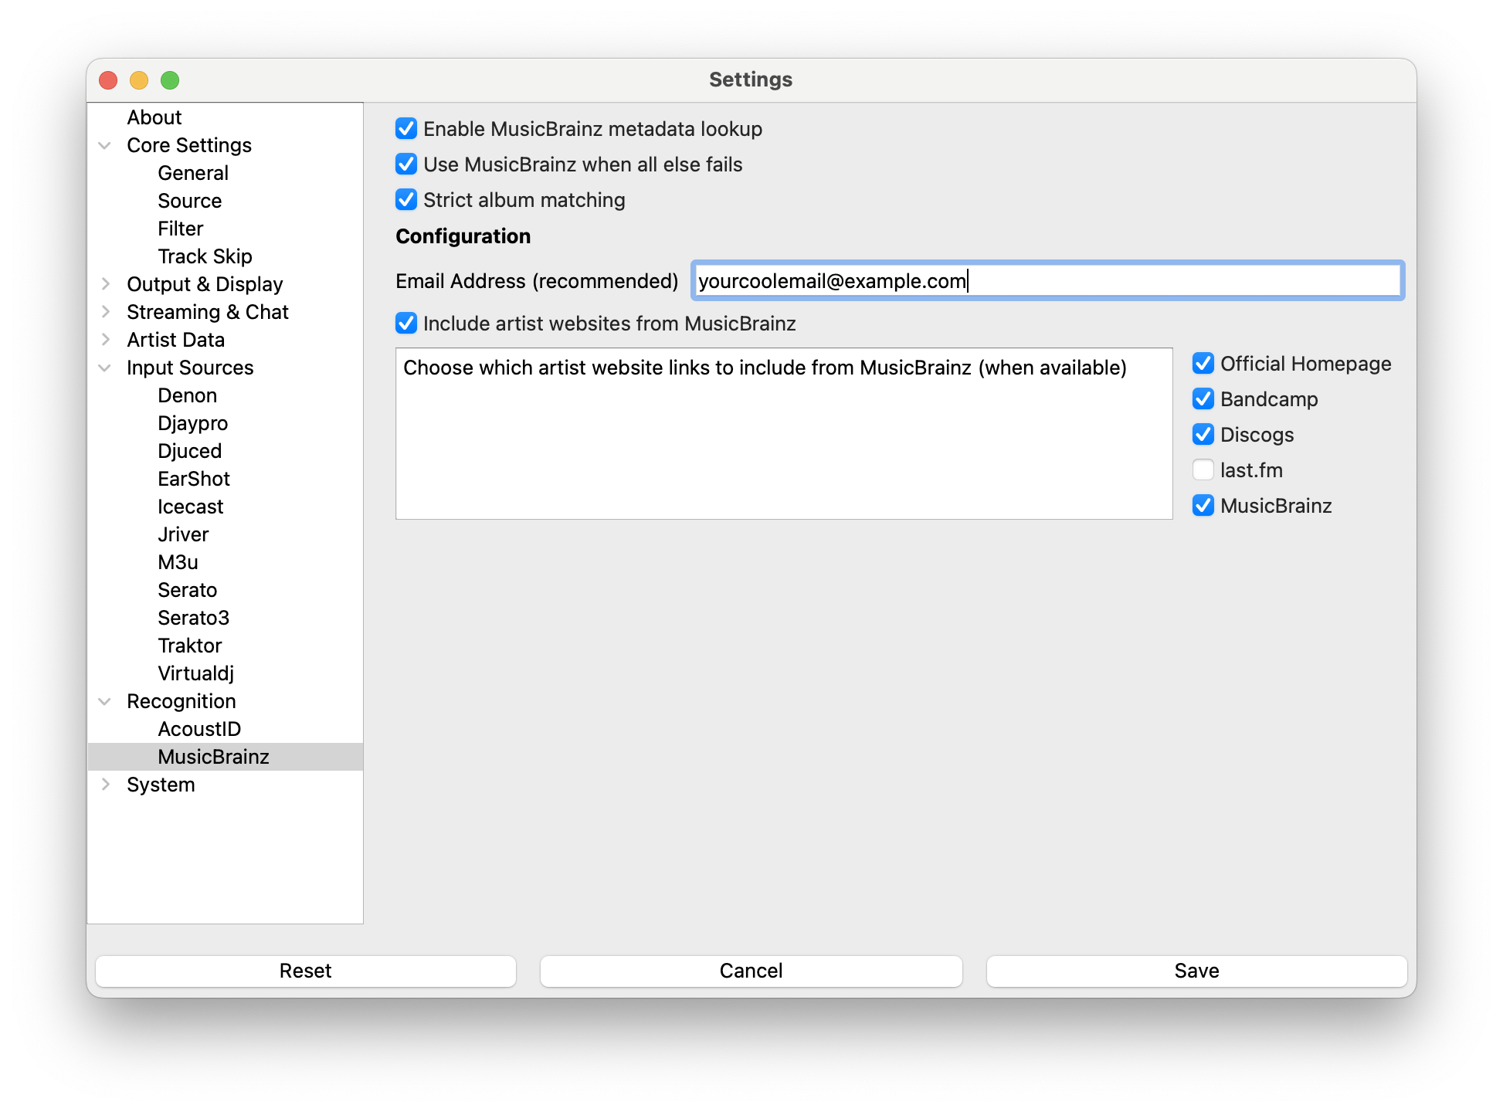
Task: Select the M3u input source
Action: point(178,562)
